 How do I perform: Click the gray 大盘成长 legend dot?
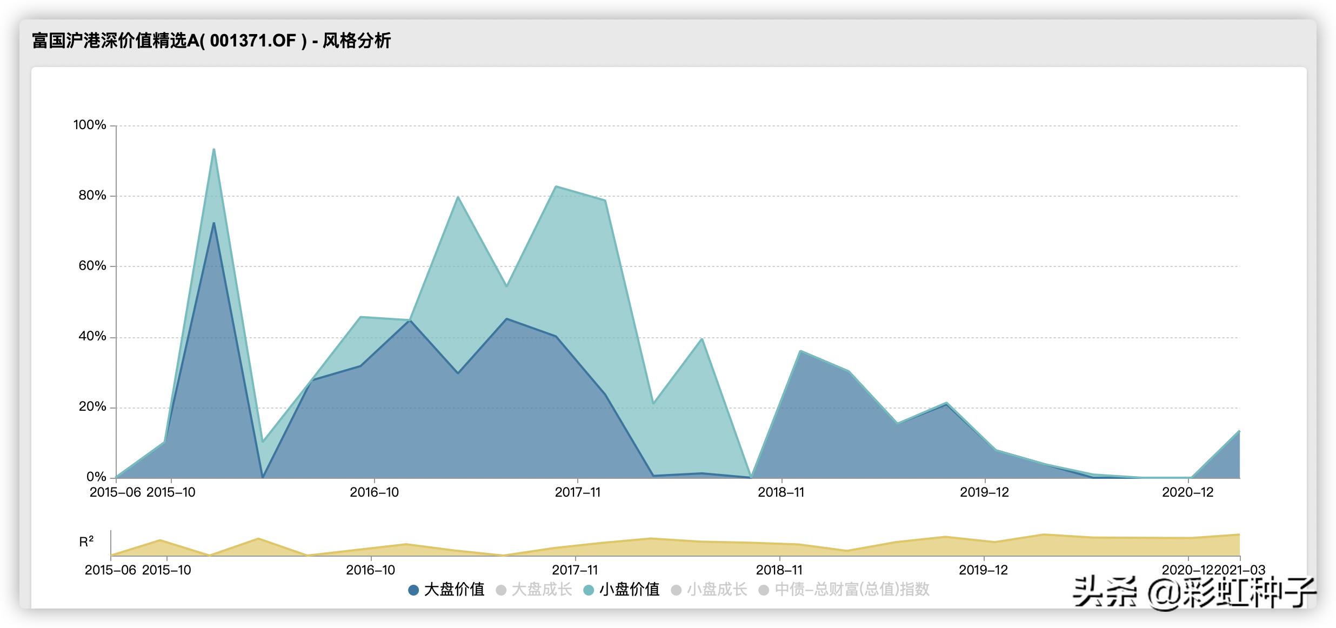point(501,590)
